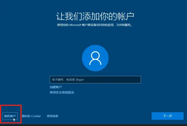Open the 隐私和 Cookie link
The width and height of the screenshot is (187, 126).
pos(31,116)
